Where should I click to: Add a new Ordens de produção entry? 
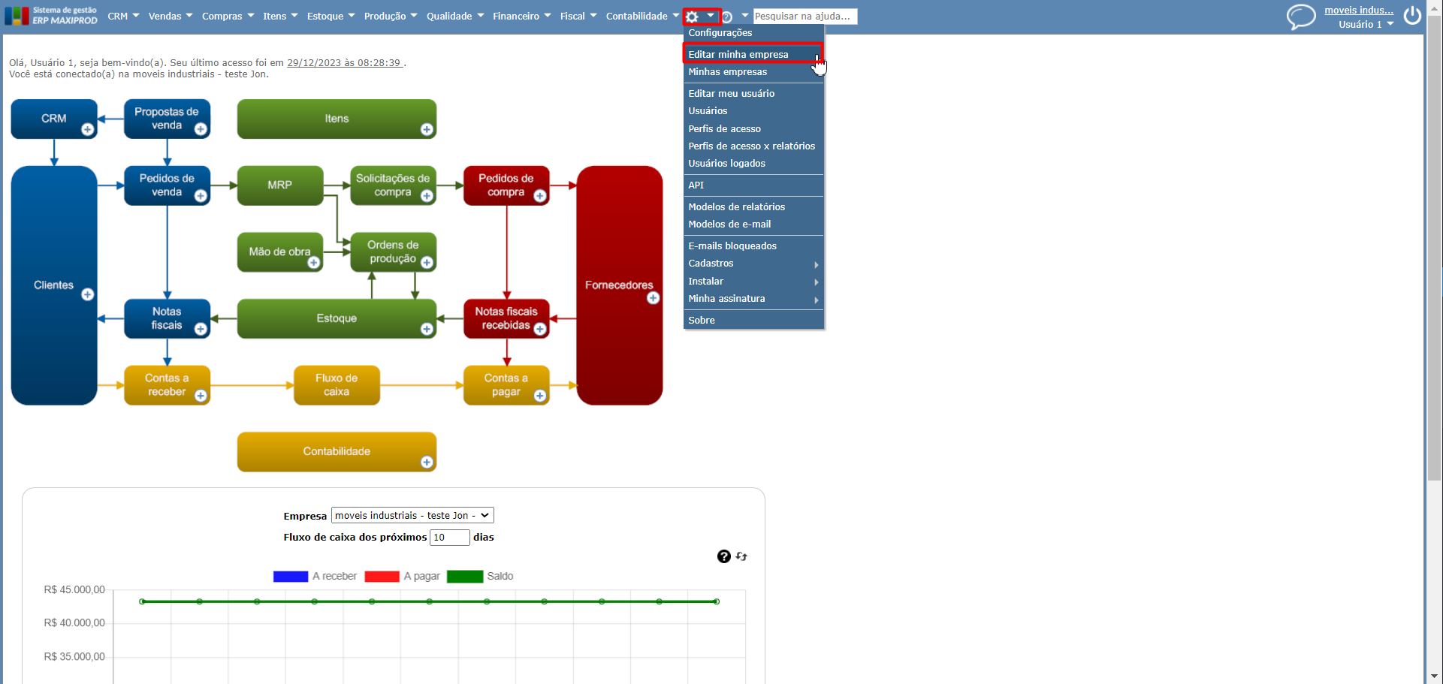[427, 262]
